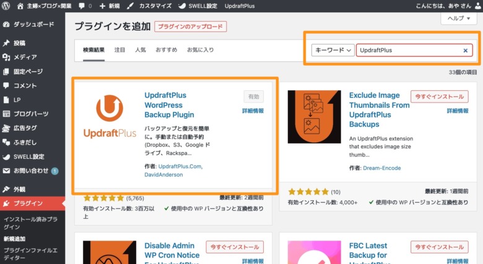Click the UpdraftPlus logo thumbnail
The height and width of the screenshot is (264, 483).
(110, 117)
